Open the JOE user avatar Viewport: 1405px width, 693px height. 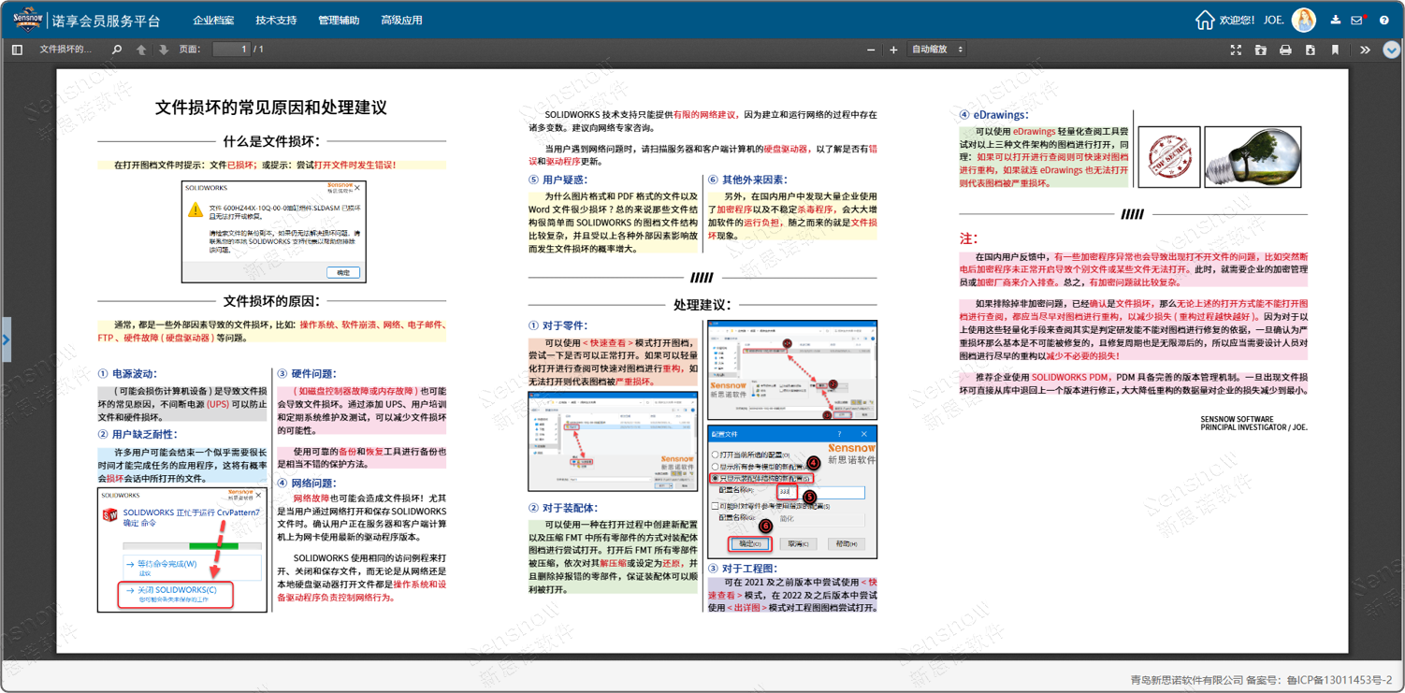pyautogui.click(x=1304, y=20)
